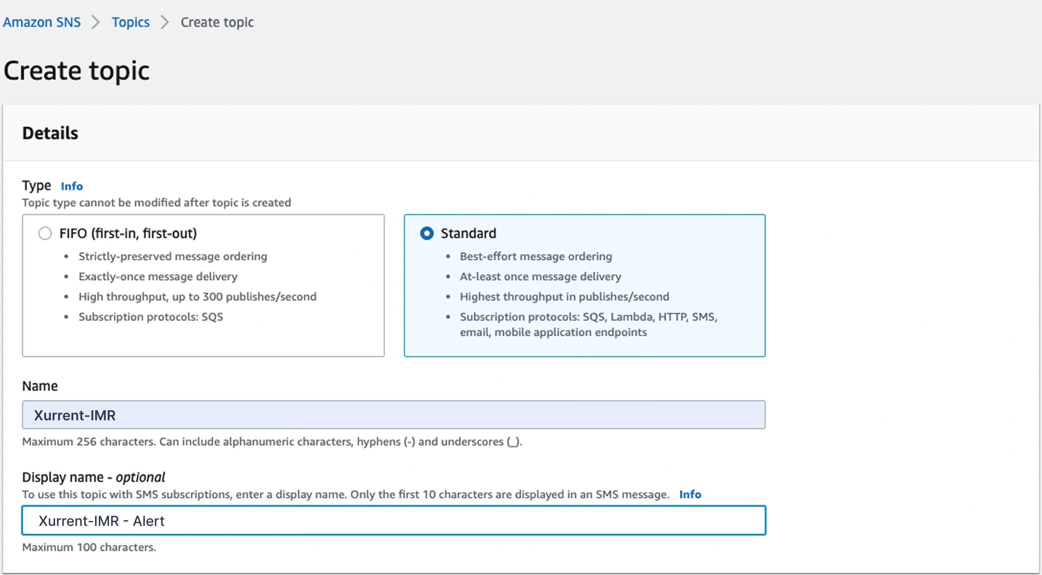Click the FIFO (first-in, first-out) label
The width and height of the screenshot is (1042, 575).
pos(128,234)
